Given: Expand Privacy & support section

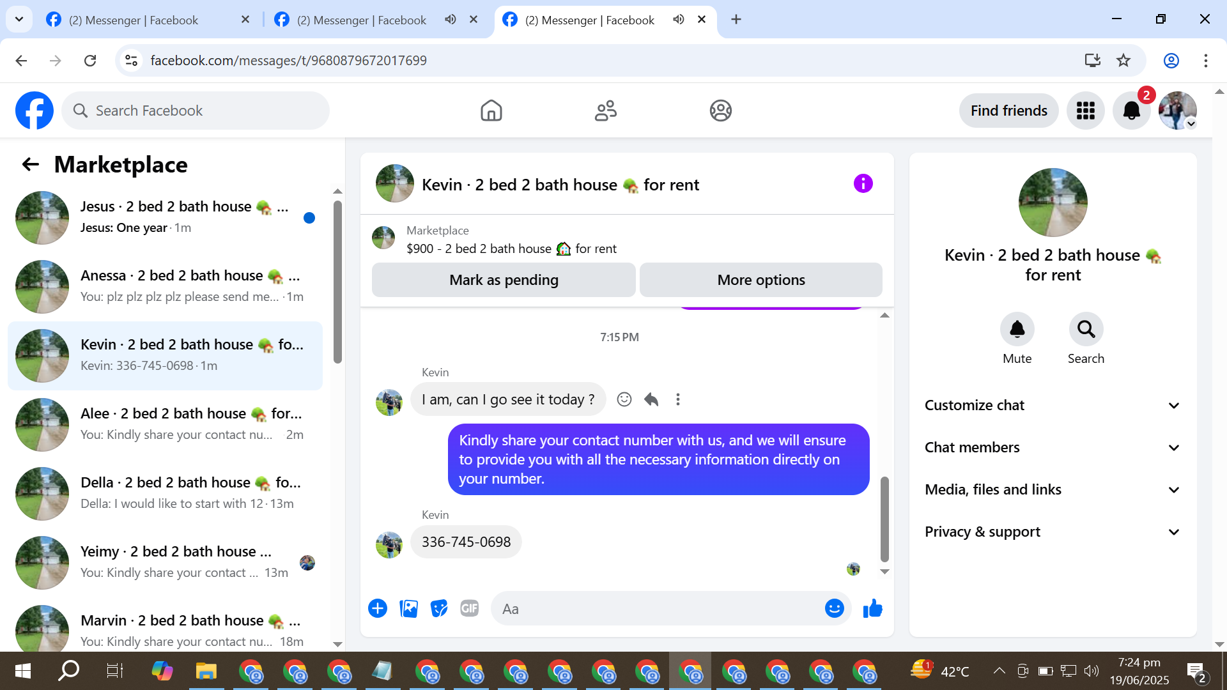Looking at the screenshot, I should point(1053,532).
